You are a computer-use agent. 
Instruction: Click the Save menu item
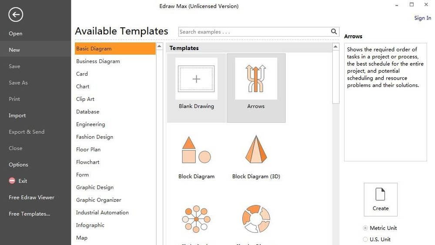(14, 66)
